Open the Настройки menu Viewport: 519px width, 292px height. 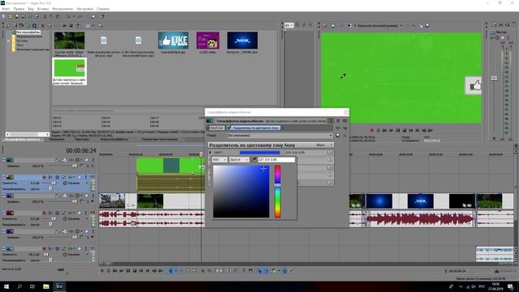(84, 9)
